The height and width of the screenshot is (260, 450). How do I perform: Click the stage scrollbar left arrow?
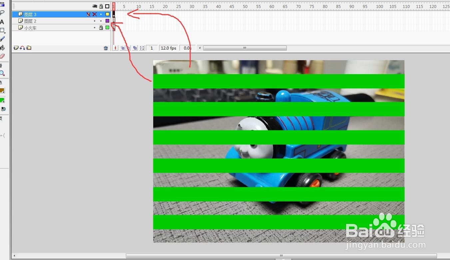tap(14, 256)
